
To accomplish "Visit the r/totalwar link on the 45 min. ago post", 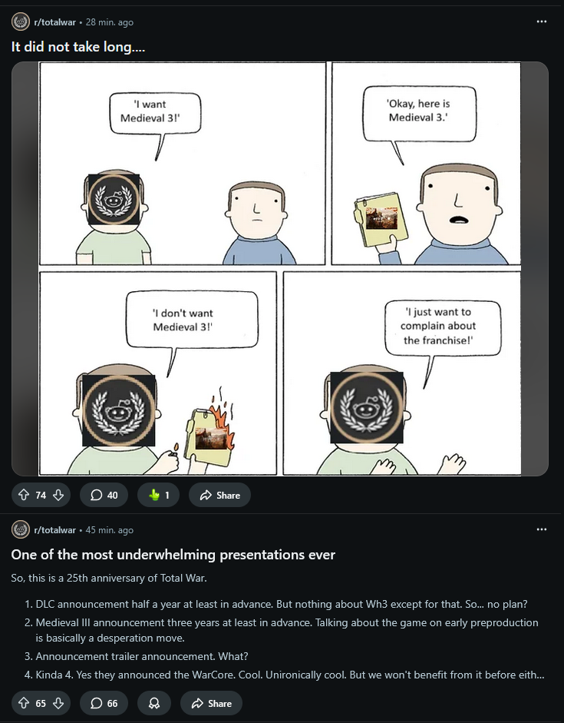I will click(54, 530).
